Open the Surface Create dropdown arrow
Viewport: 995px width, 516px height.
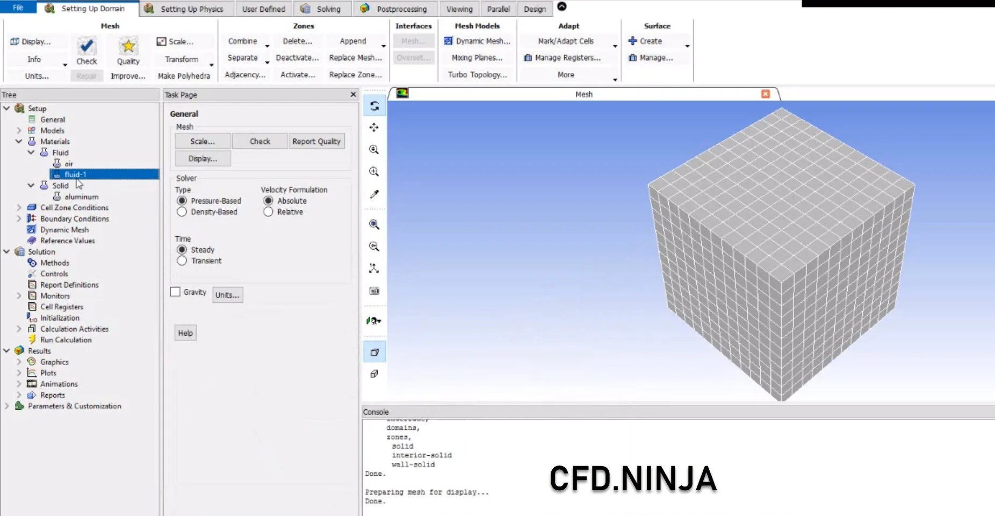(688, 47)
